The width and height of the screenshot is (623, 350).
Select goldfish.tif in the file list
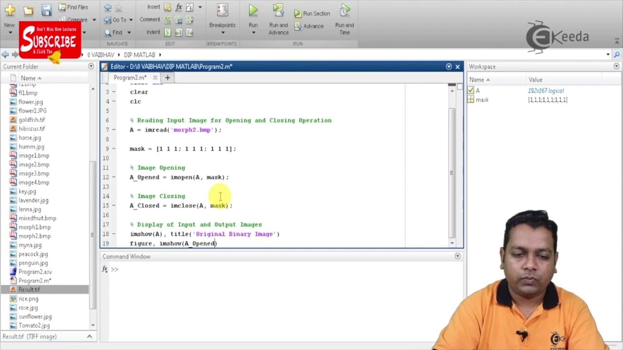(32, 120)
